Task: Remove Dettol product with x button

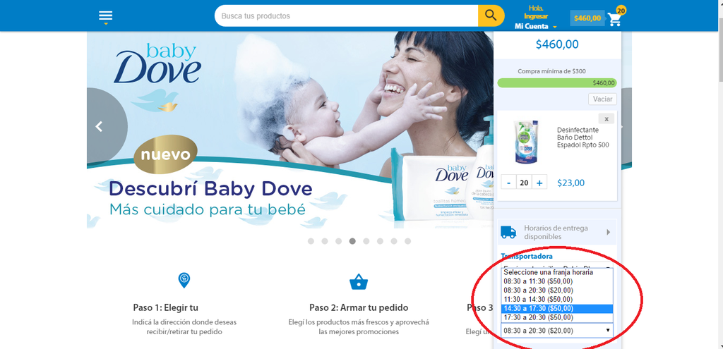Action: [607, 118]
